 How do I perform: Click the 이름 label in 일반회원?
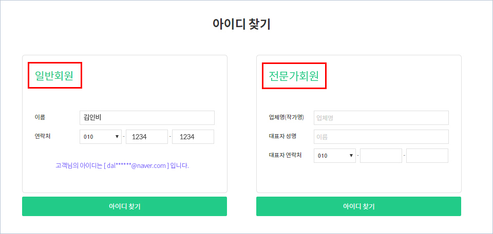click(40, 117)
